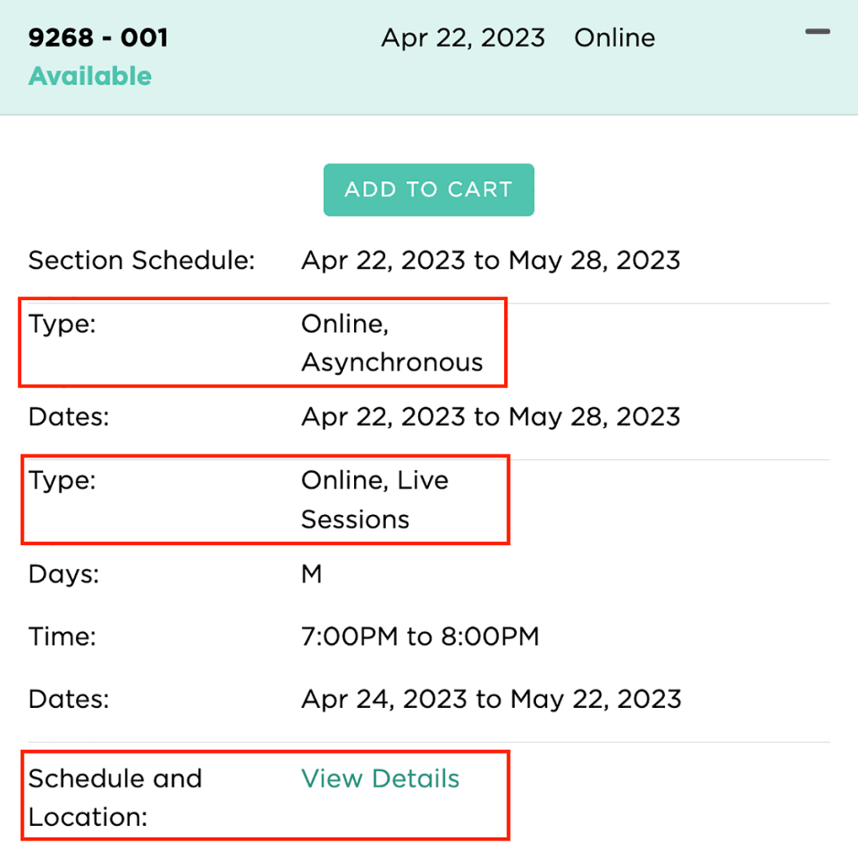Click the section number 9268 - 001
Viewport: 858px width, 858px height.
tap(98, 38)
